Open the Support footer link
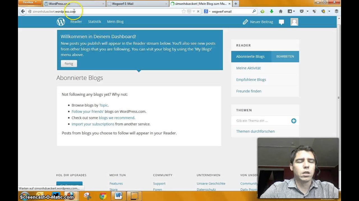The width and height of the screenshot is (359, 201). [159, 184]
